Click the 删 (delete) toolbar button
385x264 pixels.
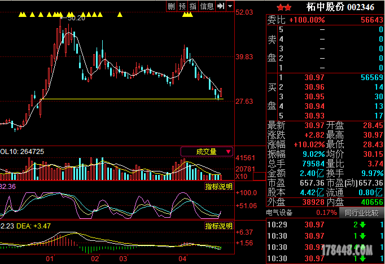click(x=172, y=6)
